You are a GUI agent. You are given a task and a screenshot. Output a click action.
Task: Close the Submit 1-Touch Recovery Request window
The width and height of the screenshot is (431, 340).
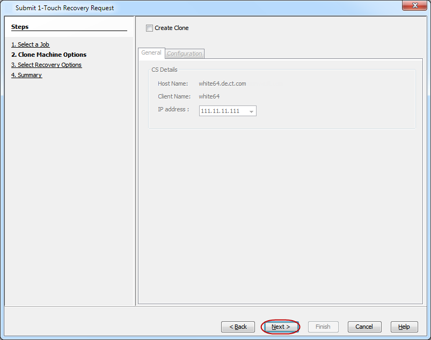414,6
